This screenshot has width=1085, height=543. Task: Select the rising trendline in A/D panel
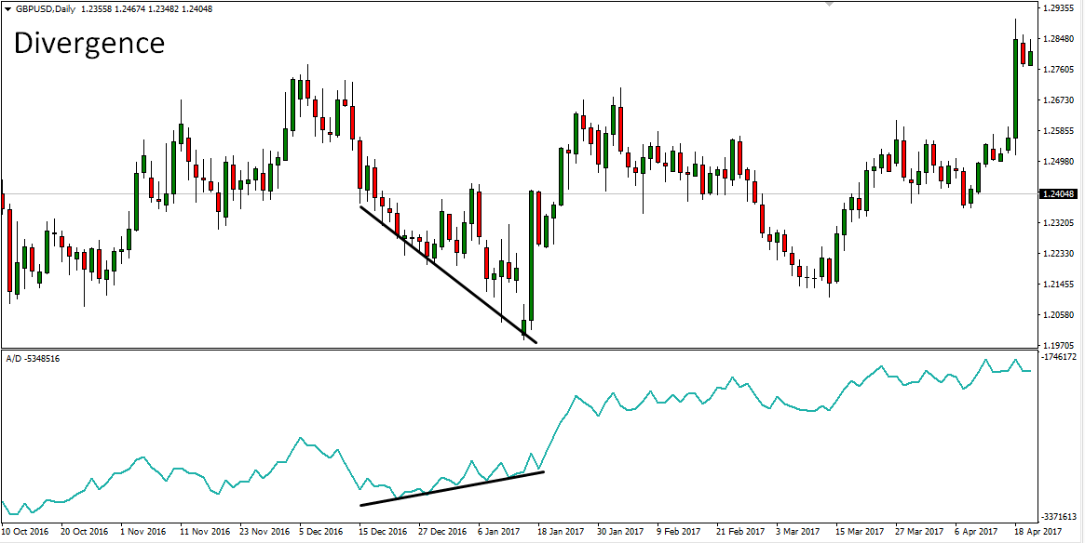pos(452,488)
